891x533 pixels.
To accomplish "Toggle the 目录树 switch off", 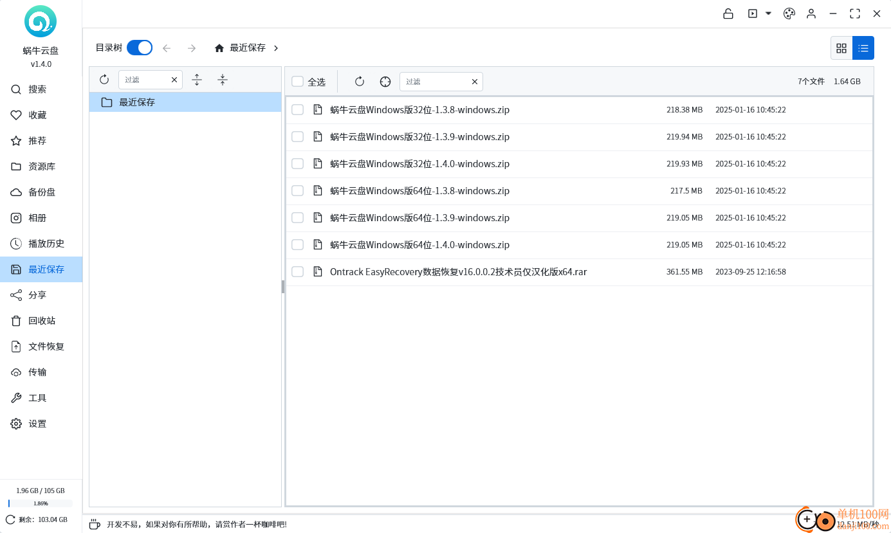I will 140,48.
